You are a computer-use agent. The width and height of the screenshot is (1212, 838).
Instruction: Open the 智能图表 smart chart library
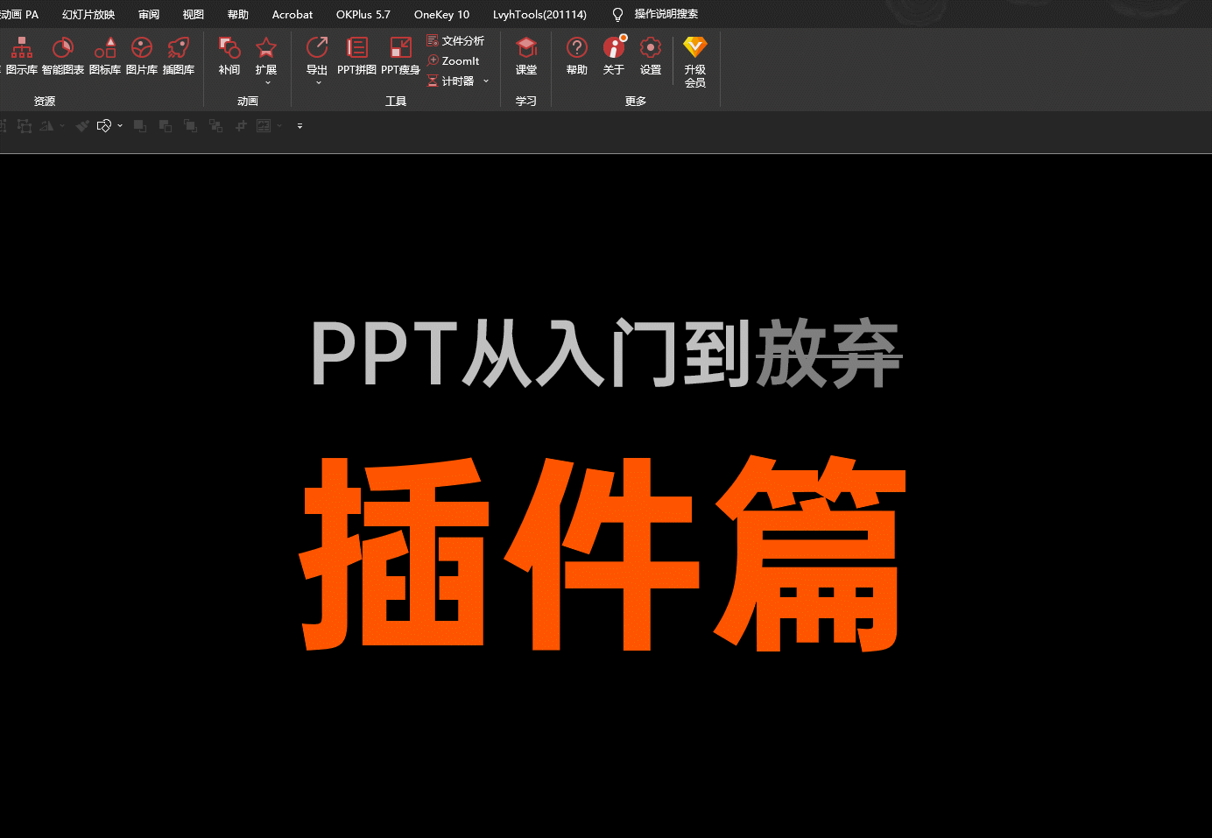point(62,54)
